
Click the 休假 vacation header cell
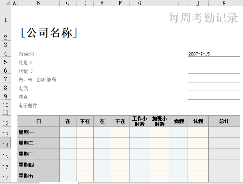198,121
